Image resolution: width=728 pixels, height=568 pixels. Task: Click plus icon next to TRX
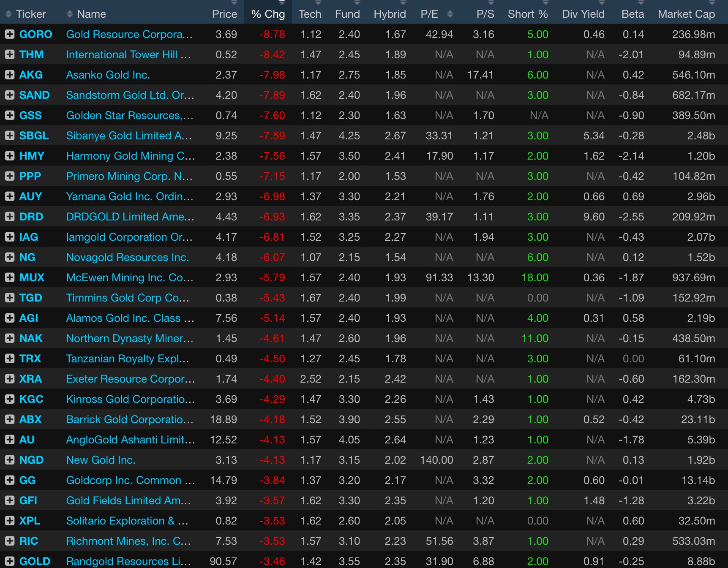(10, 359)
